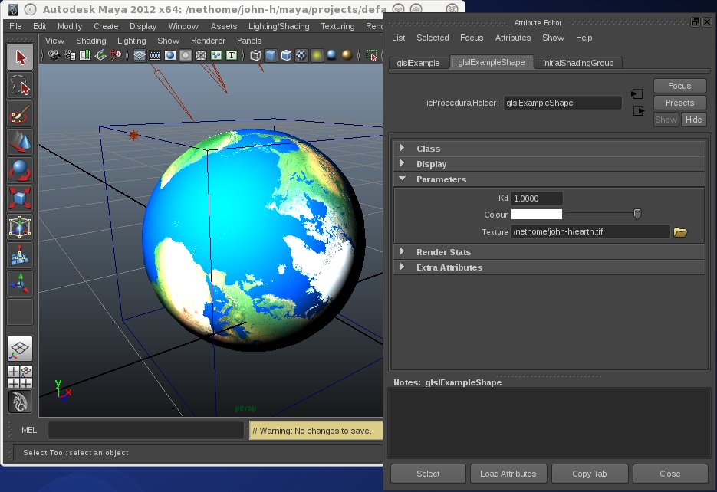Screen dimensions: 717x492
Task: Switch to four-view pane layout
Action: point(20,377)
